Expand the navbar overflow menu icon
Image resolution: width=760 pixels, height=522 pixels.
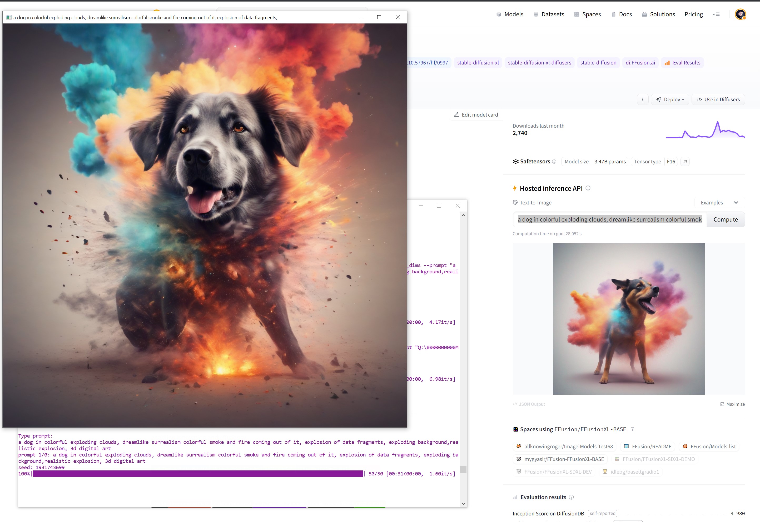pos(716,14)
